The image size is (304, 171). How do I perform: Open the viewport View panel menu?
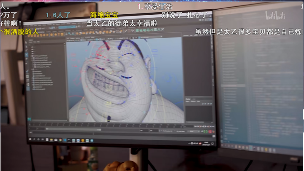pos(68,38)
